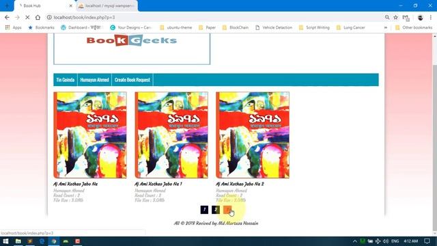Go to the orange pagination page 3
437x246 pixels.
[x=227, y=210]
